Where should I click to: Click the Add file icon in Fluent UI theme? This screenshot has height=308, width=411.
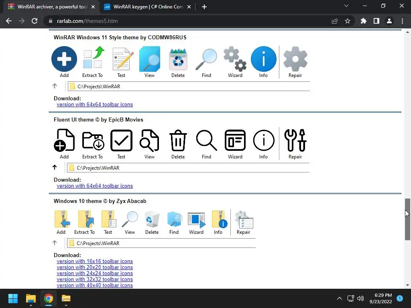point(64,140)
